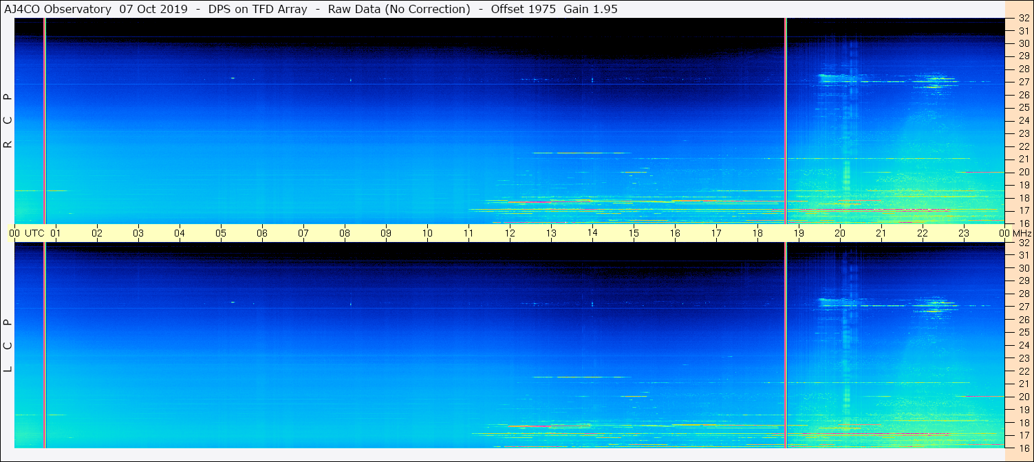
Task: Click the "29" MHz label on LCP frequency scale
Action: point(1023,281)
